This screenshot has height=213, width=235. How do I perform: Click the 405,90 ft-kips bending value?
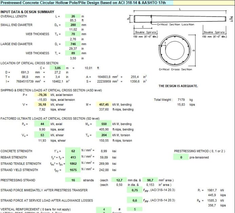(x=104, y=129)
